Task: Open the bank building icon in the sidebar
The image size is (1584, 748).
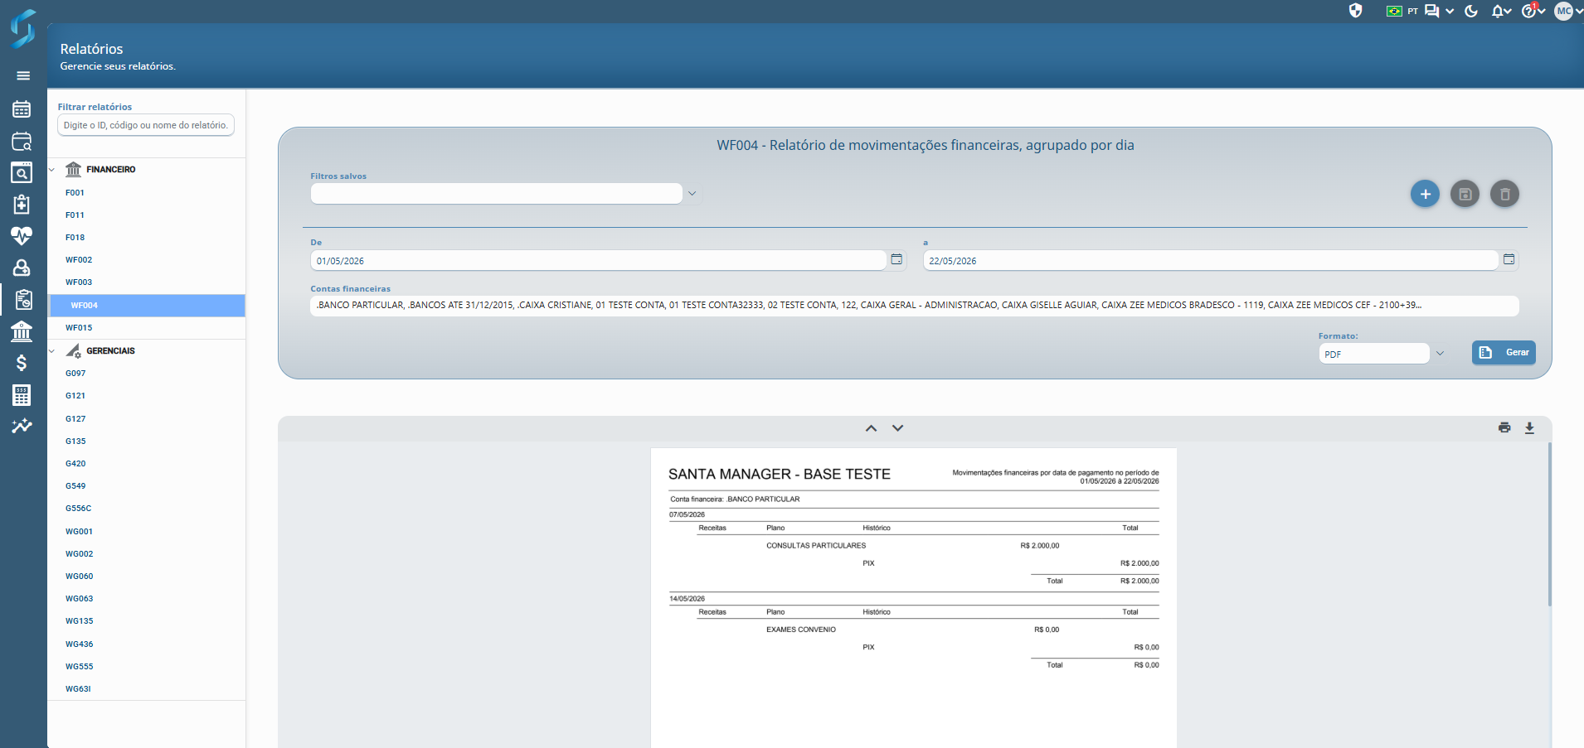Action: tap(22, 331)
